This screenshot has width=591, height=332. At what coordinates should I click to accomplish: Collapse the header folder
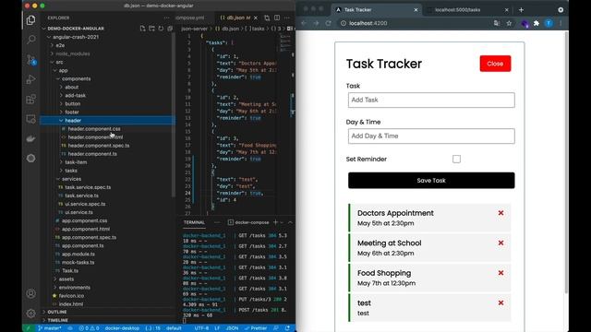point(107,121)
